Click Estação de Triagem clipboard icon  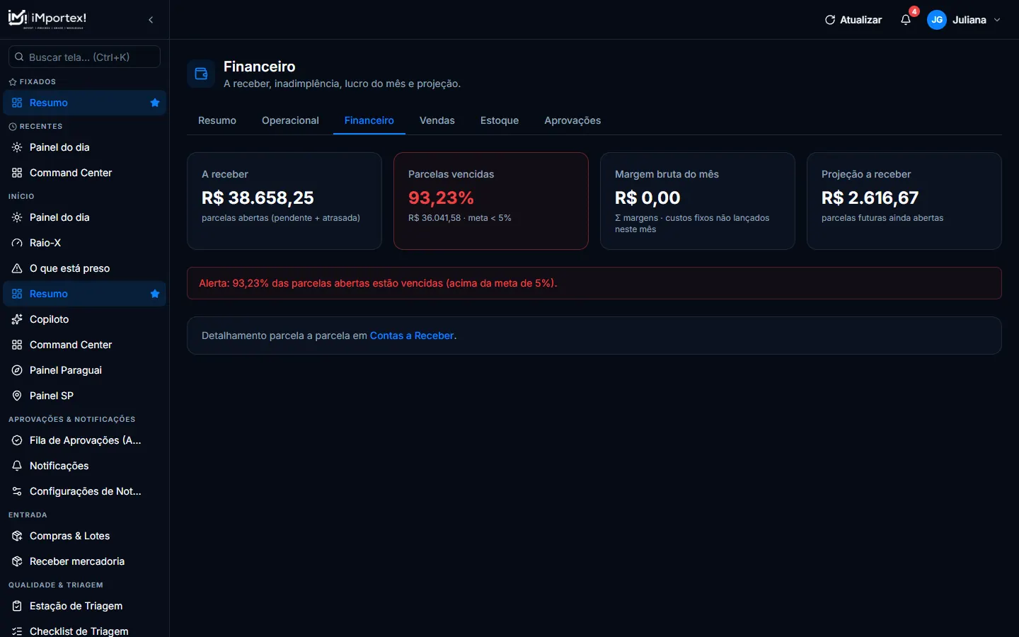tap(17, 606)
